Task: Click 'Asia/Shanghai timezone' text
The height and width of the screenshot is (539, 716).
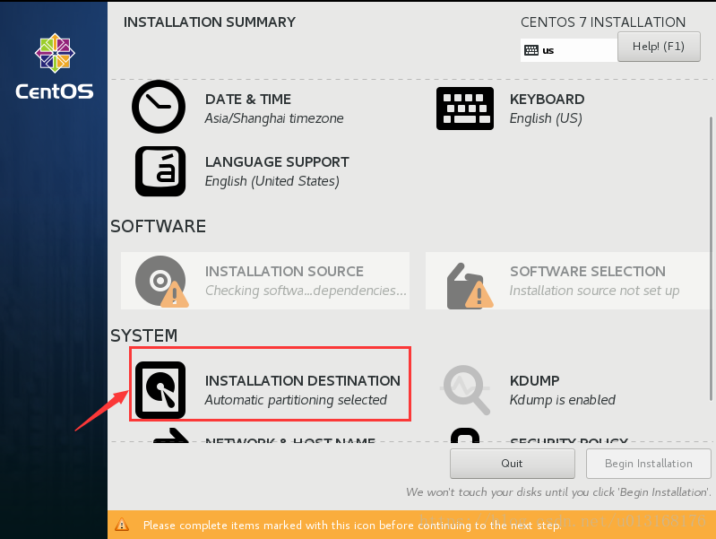Action: click(x=274, y=118)
